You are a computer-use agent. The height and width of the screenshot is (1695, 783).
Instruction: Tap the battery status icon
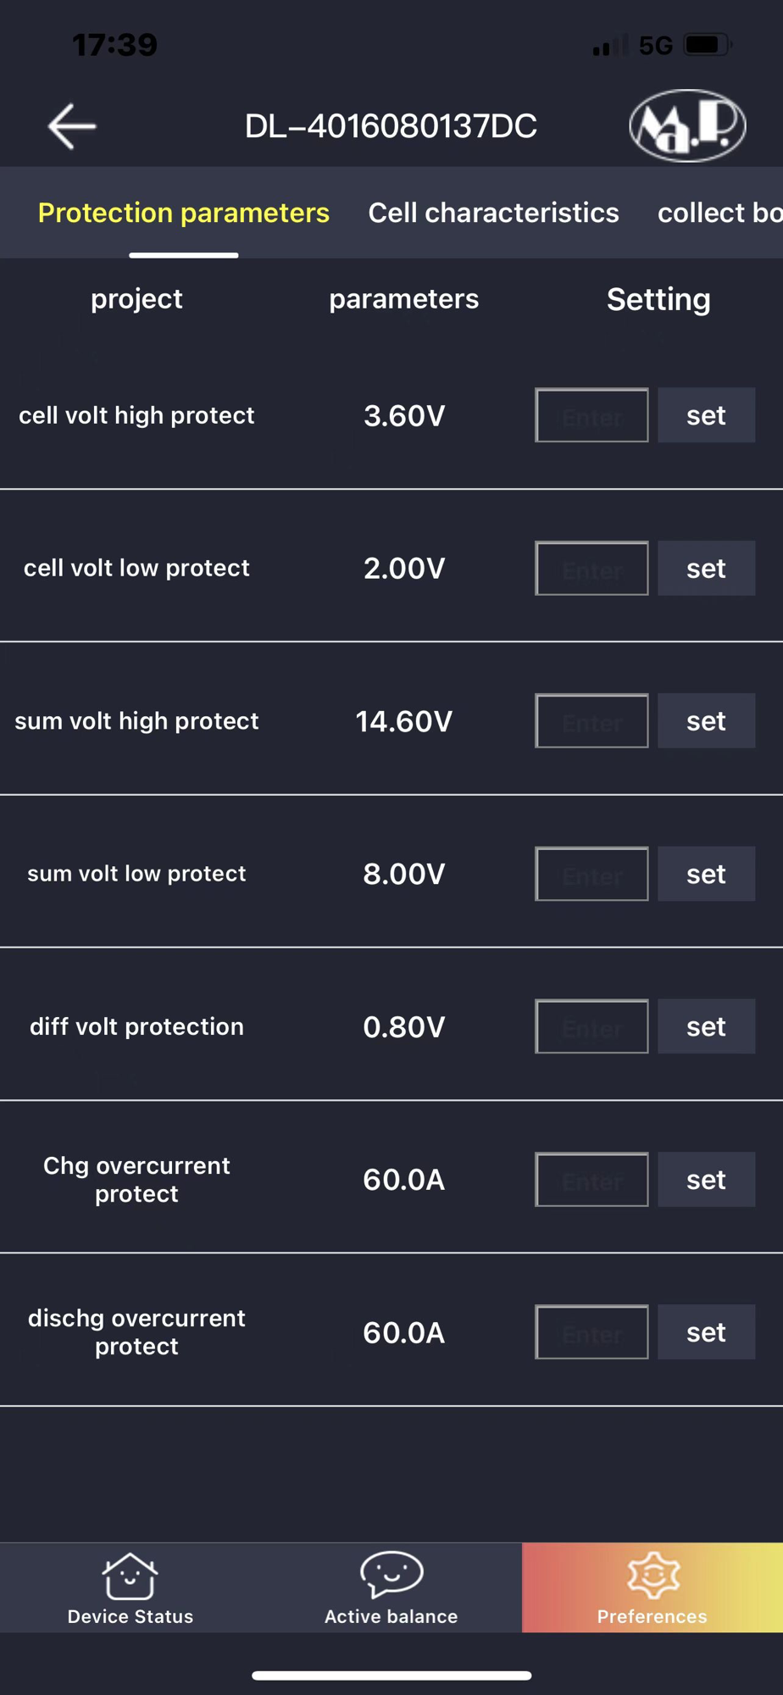[708, 45]
